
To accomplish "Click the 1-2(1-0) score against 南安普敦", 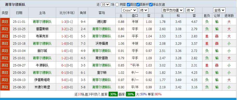I will point(67,58).
